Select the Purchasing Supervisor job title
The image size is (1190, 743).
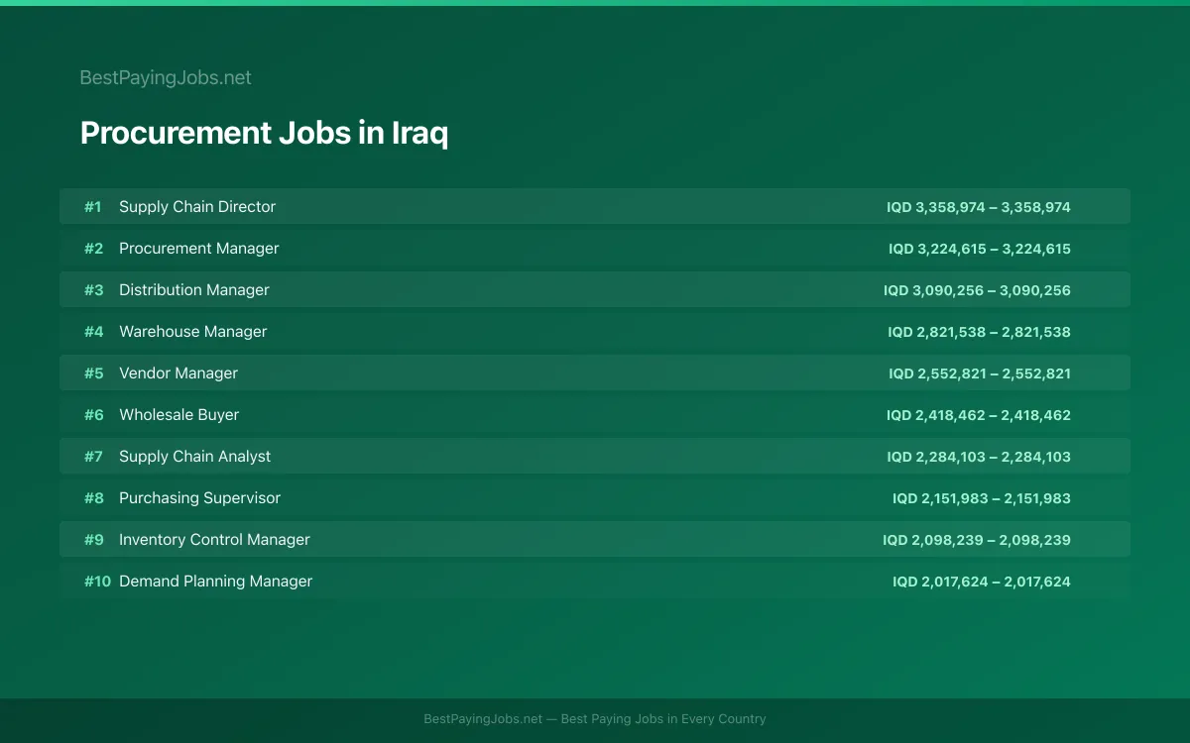tap(200, 498)
